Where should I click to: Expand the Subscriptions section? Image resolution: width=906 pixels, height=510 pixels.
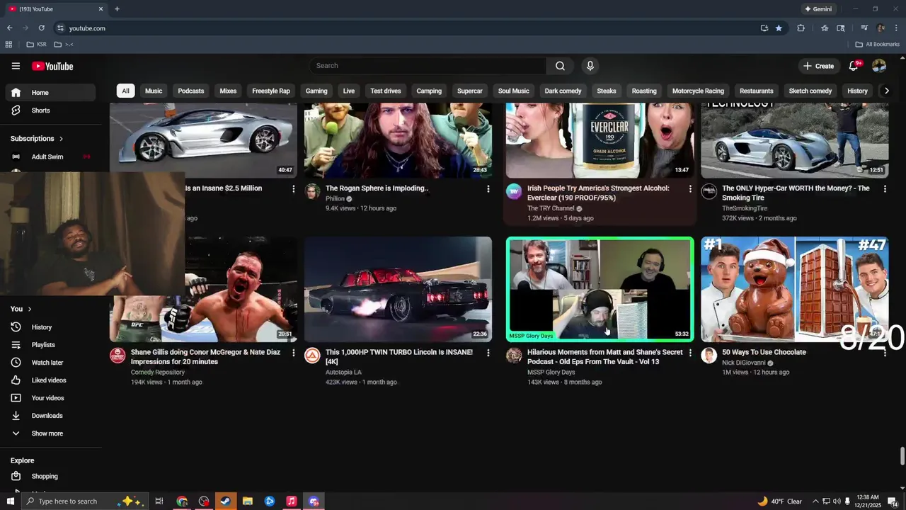(37, 139)
